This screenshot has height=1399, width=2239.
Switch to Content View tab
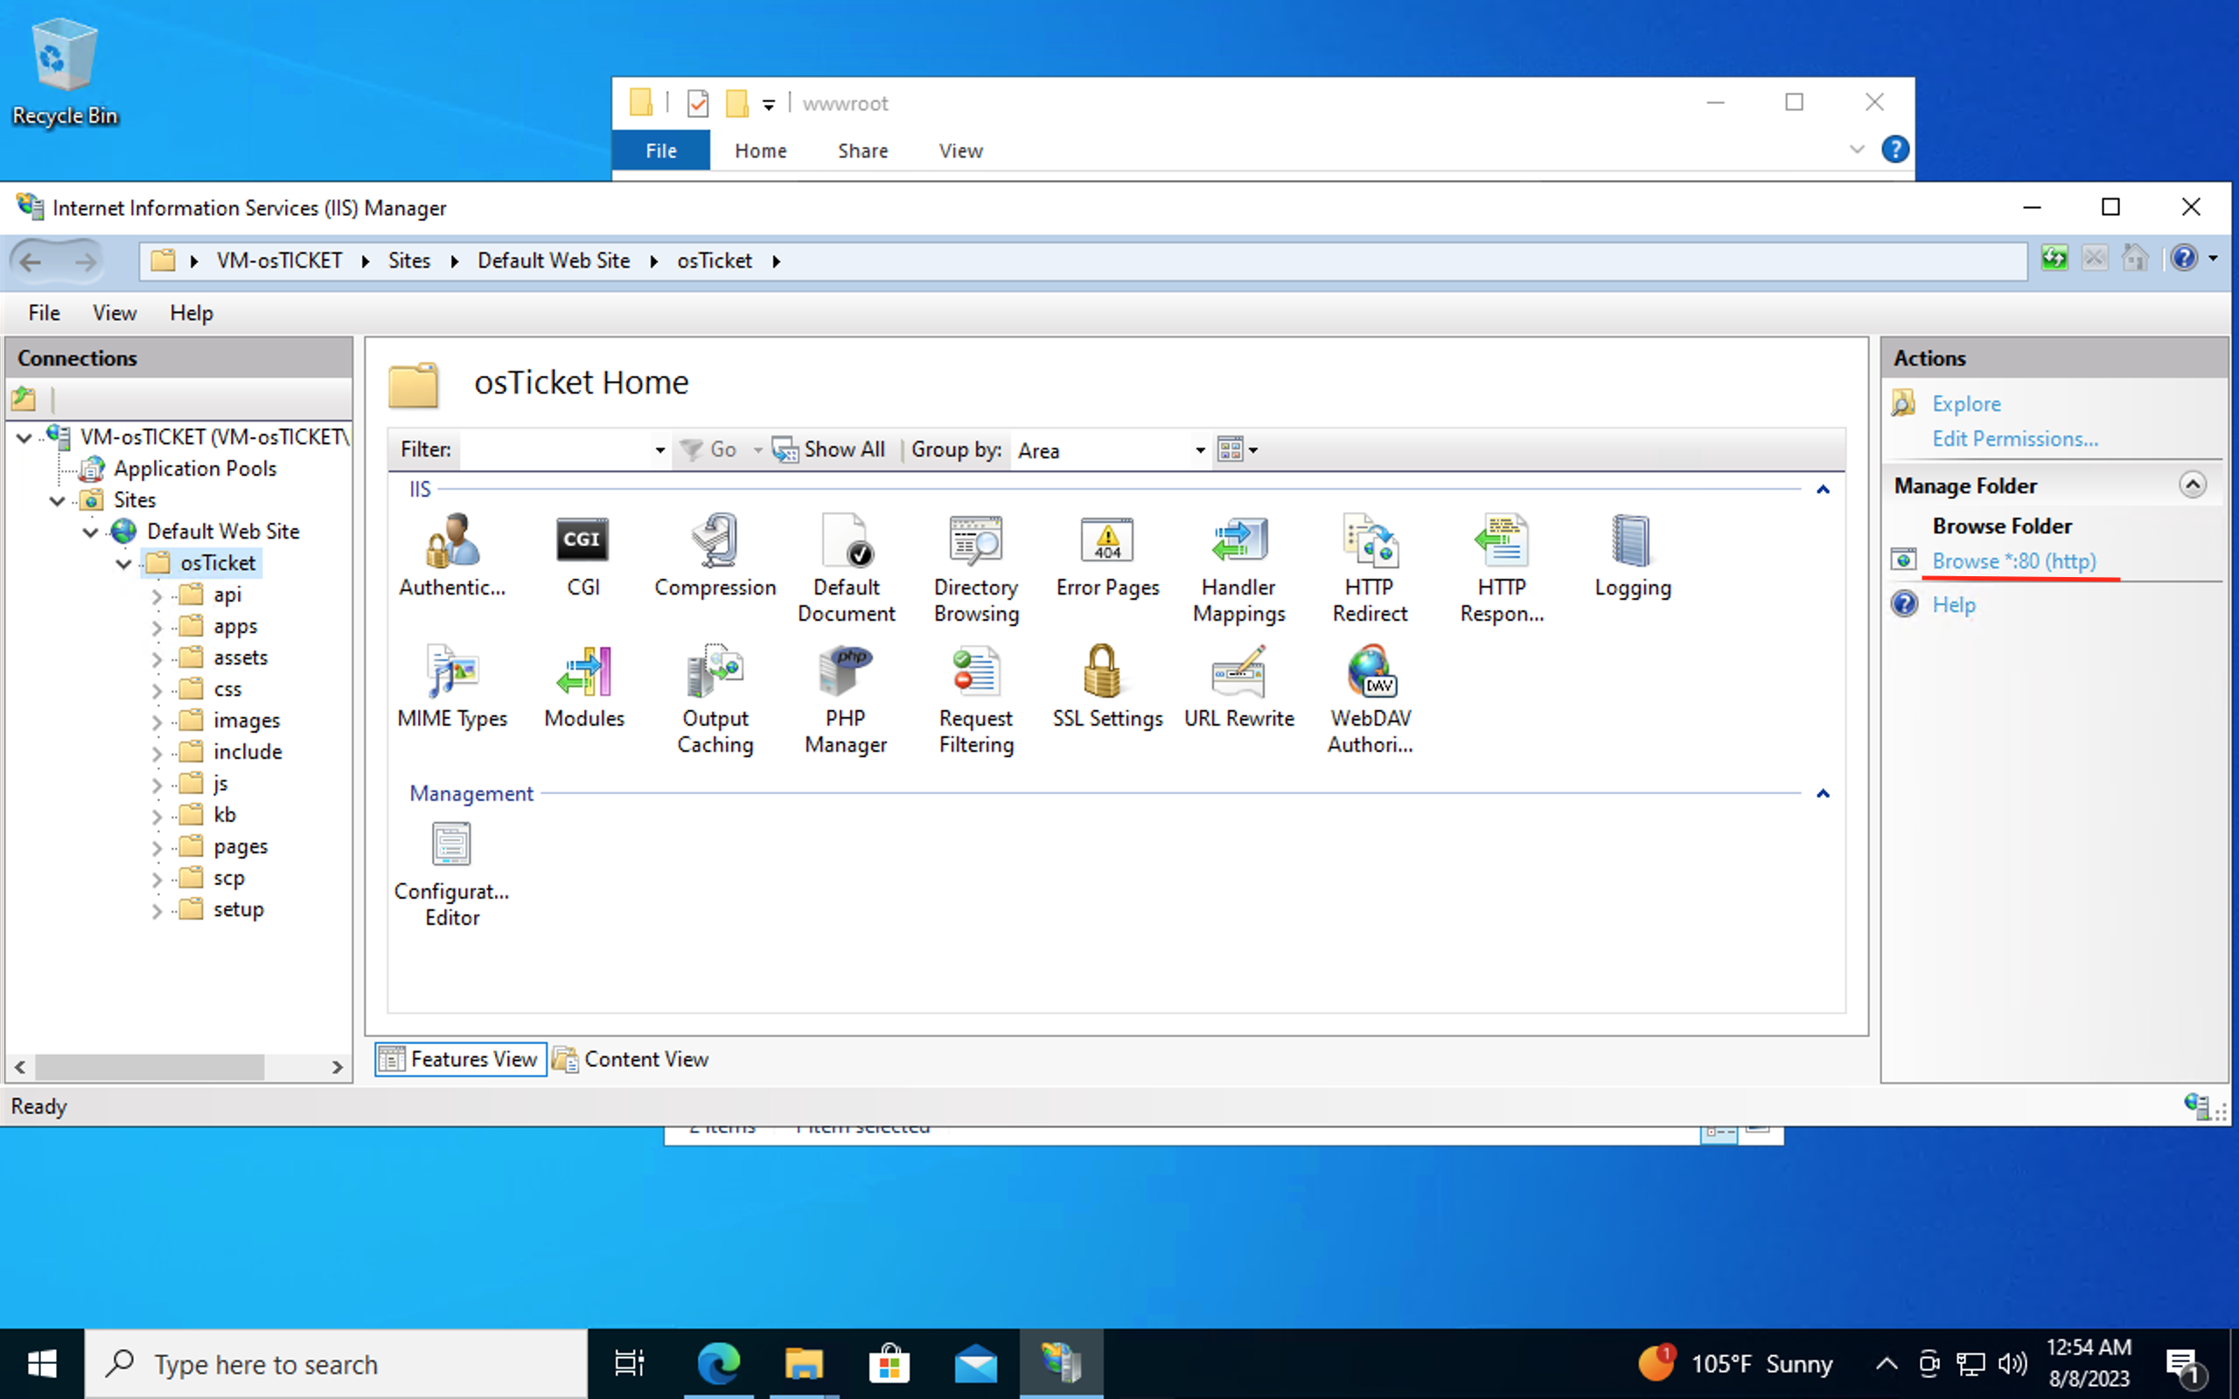(x=632, y=1059)
